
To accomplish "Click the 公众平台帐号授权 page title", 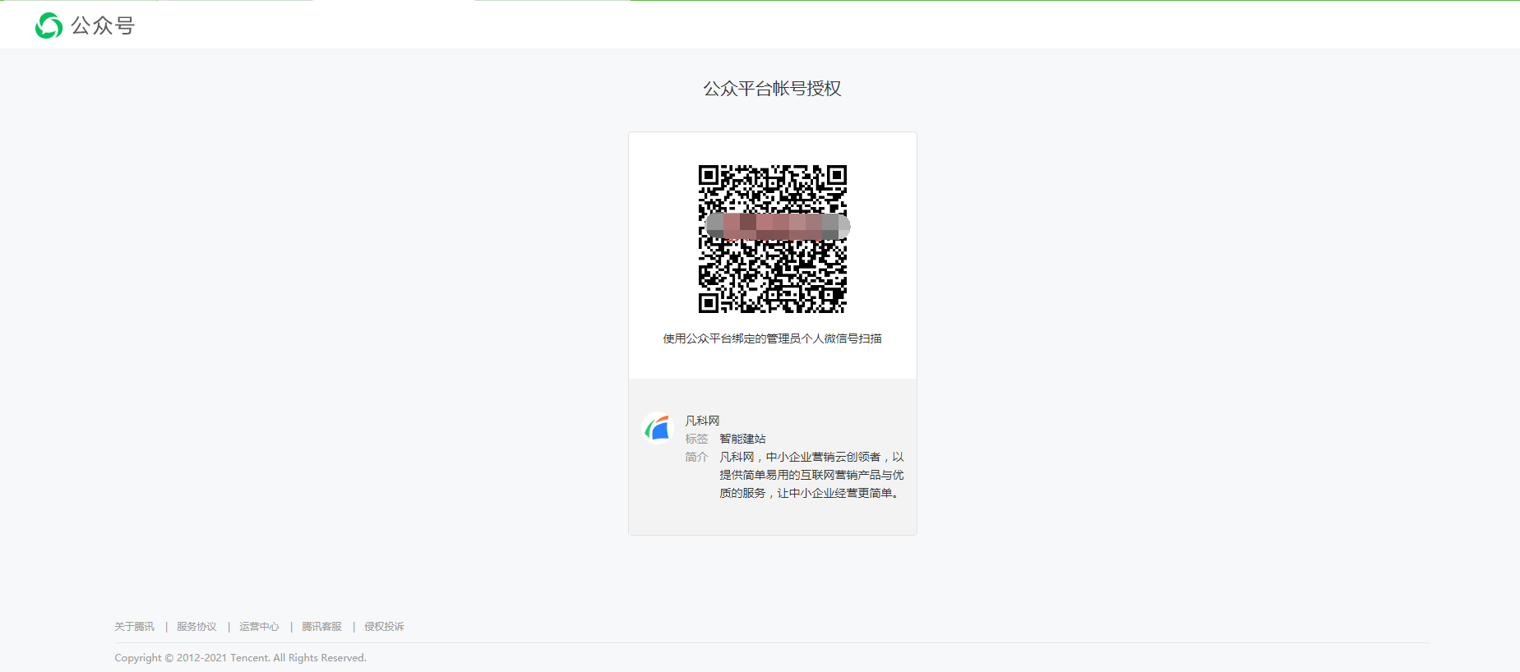I will [772, 89].
